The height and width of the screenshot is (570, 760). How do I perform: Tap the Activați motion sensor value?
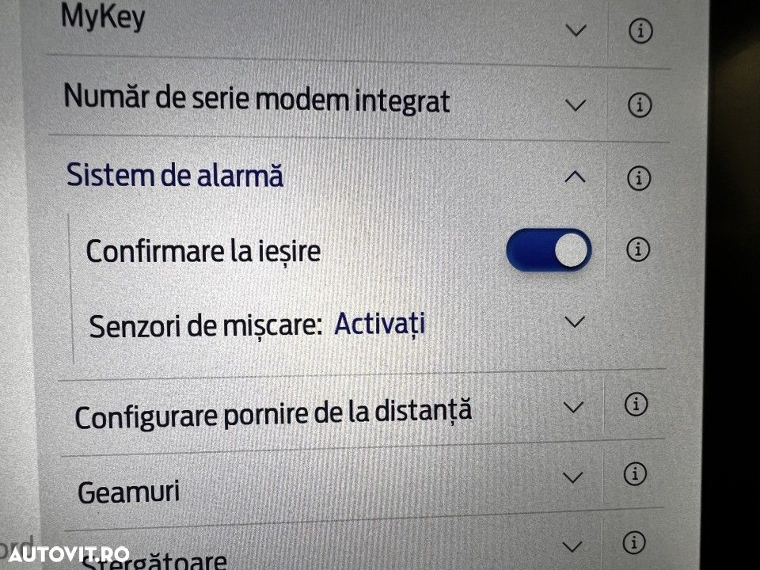380,323
